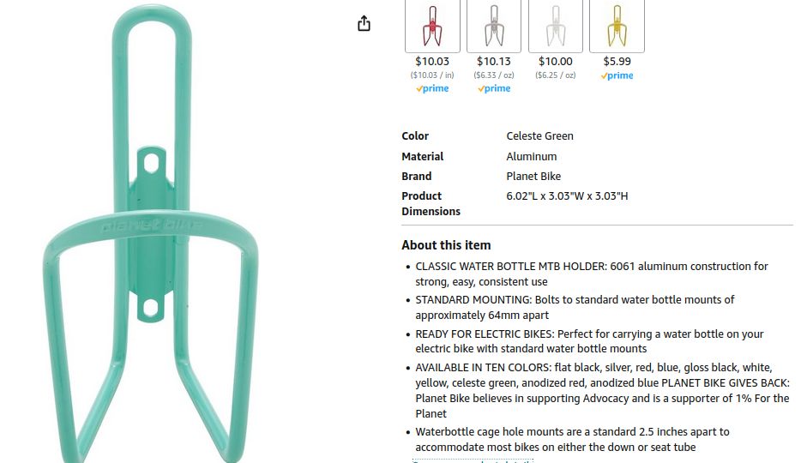This screenshot has height=463, width=807.
Task: Click the Prime badge below the $5.99 price
Action: pyautogui.click(x=617, y=75)
